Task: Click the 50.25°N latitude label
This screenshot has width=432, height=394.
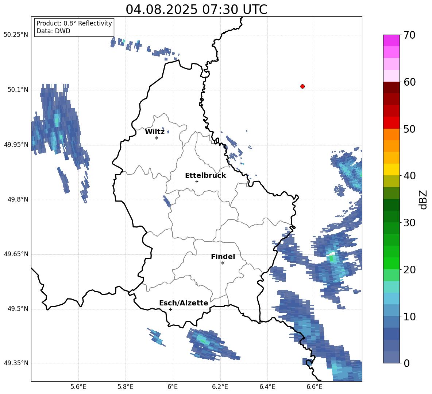Action: click(x=16, y=35)
